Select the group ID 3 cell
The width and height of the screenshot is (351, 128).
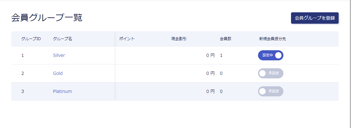pos(23,91)
